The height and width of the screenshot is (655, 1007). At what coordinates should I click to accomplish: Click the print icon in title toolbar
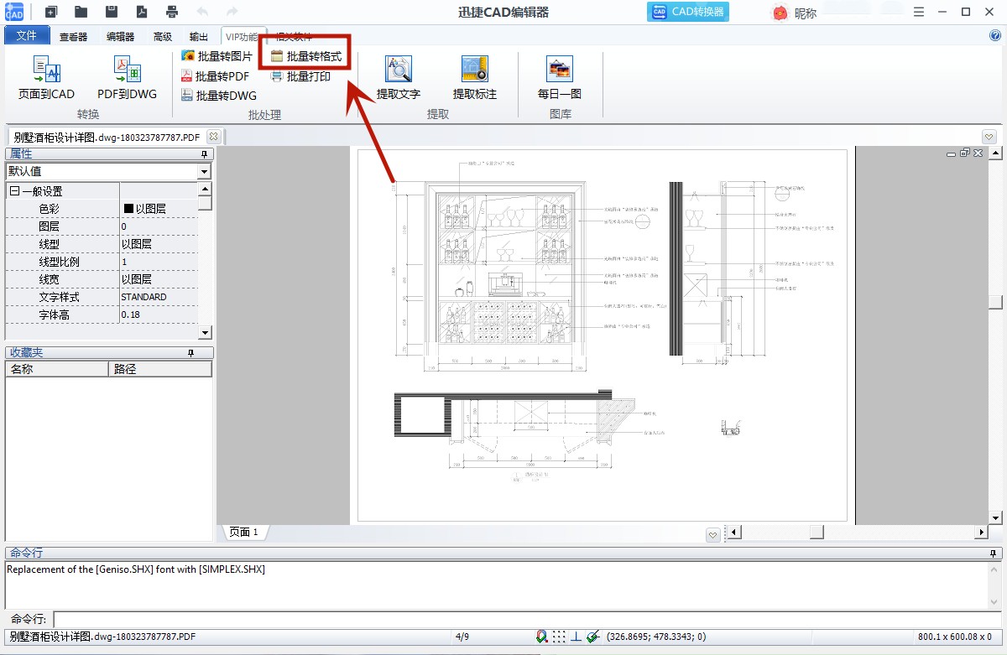172,12
